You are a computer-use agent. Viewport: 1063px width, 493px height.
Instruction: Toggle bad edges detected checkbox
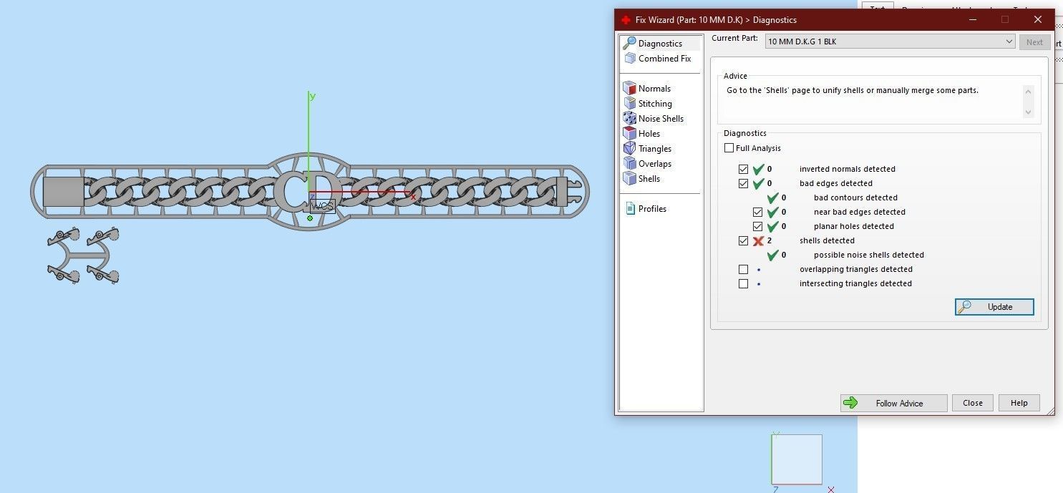coord(743,184)
